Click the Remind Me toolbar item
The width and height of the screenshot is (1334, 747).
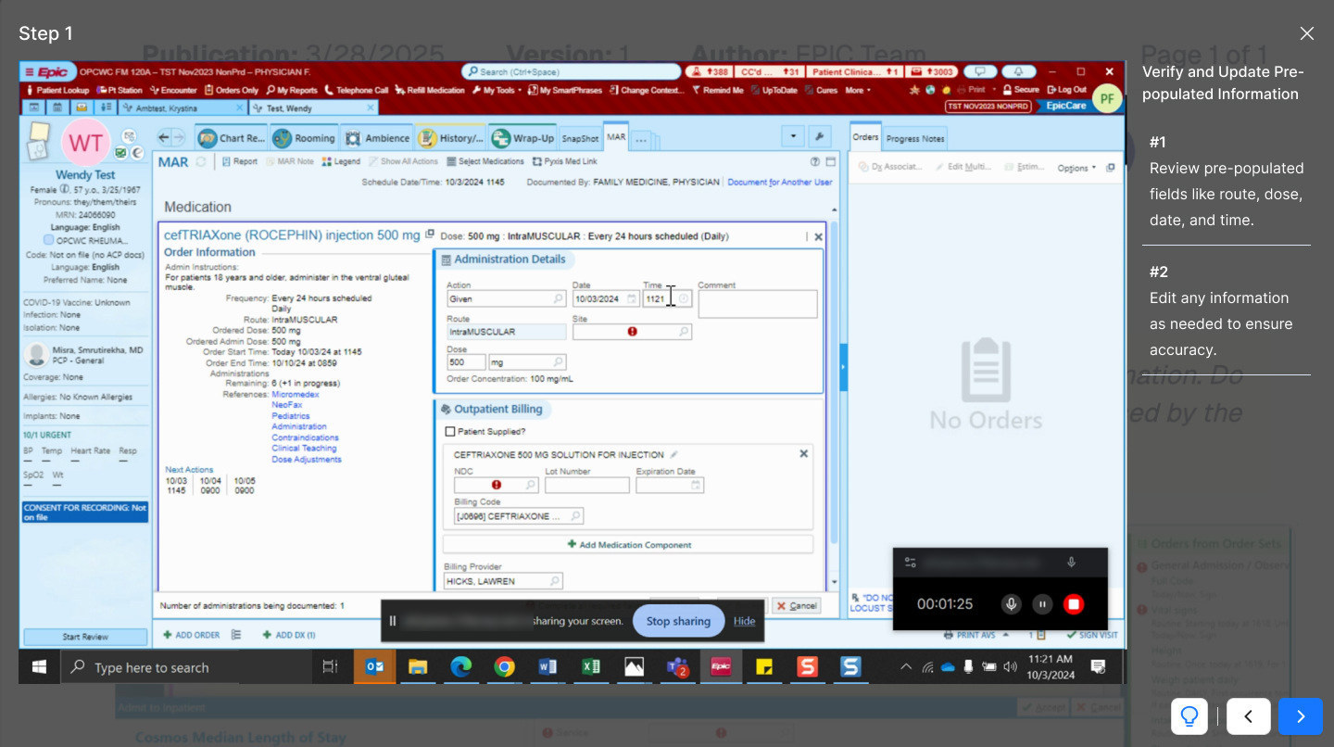point(718,90)
